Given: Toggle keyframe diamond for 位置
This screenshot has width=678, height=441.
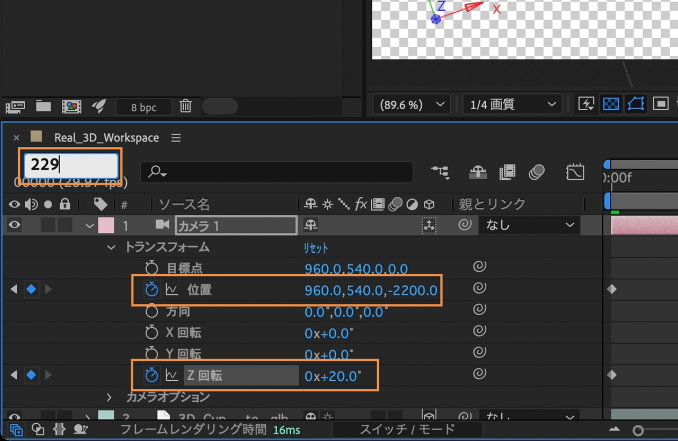Looking at the screenshot, I should 31,289.
